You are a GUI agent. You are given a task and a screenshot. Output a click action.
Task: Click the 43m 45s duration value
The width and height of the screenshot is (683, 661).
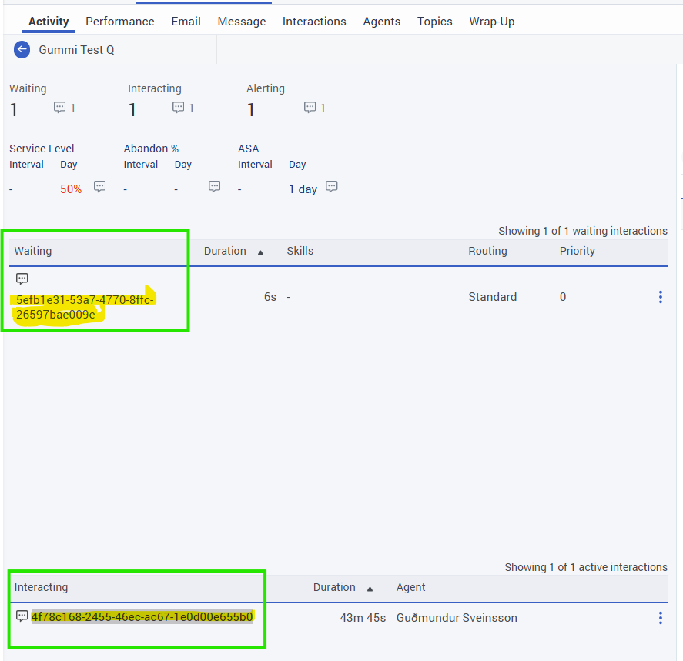(363, 618)
